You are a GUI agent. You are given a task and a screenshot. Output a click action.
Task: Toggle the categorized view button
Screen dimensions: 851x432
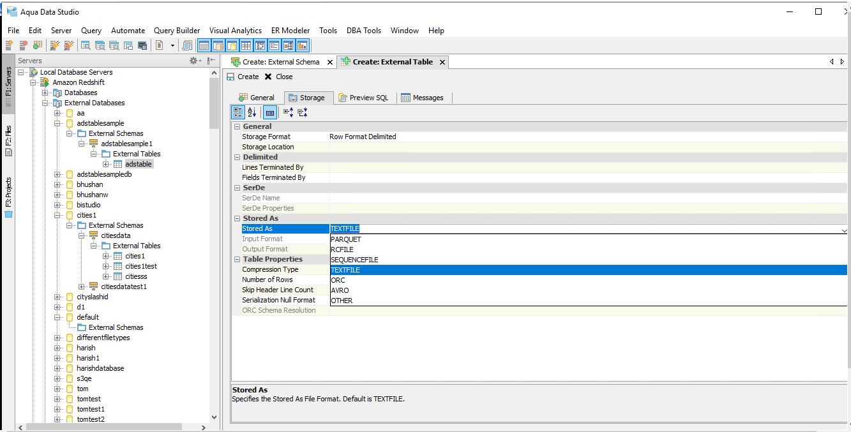click(237, 112)
